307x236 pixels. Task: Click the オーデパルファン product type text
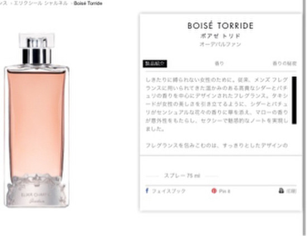coord(220,45)
